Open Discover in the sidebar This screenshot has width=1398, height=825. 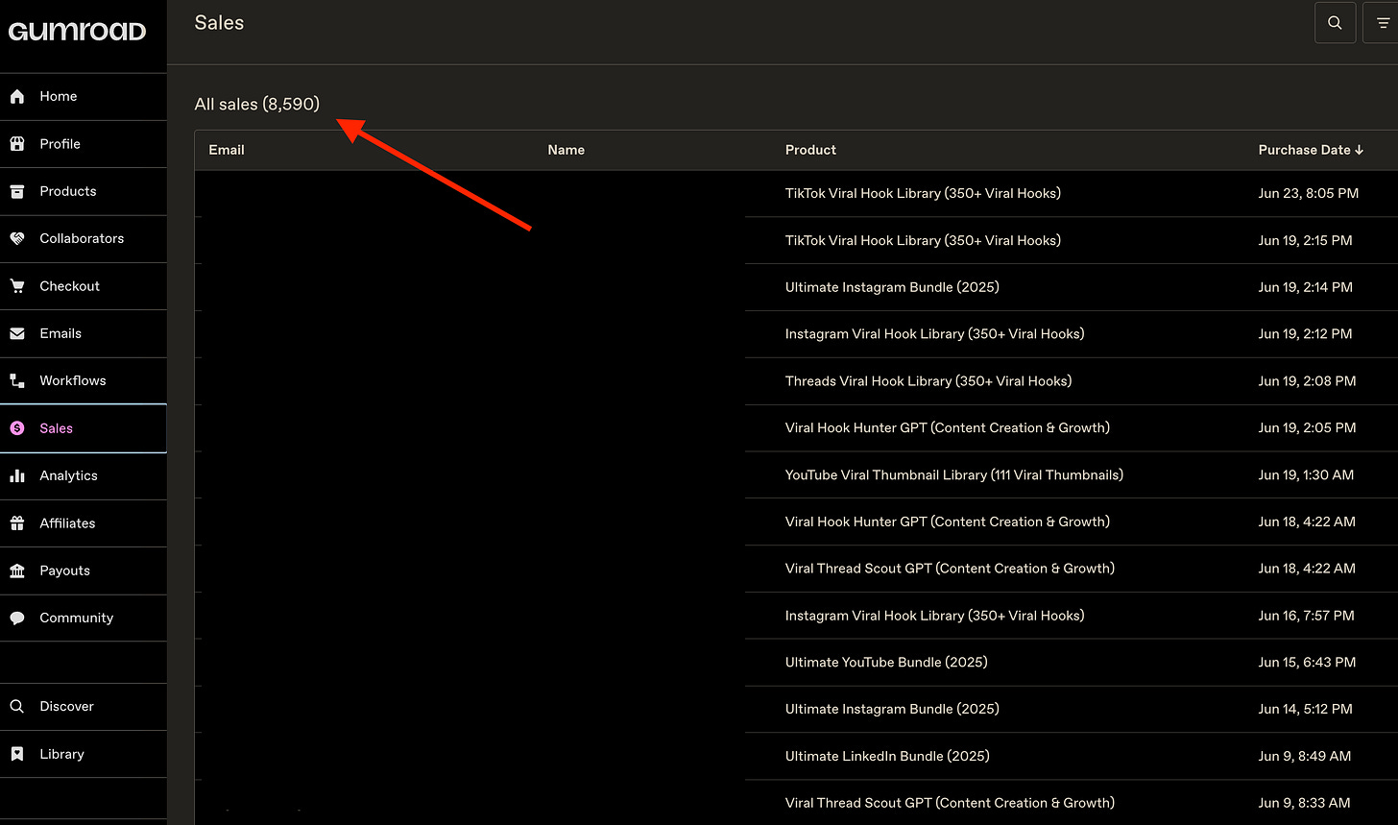click(x=84, y=706)
